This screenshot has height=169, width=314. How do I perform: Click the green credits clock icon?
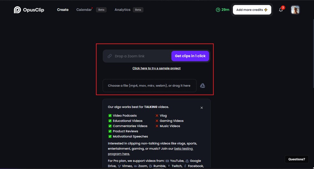pyautogui.click(x=218, y=10)
